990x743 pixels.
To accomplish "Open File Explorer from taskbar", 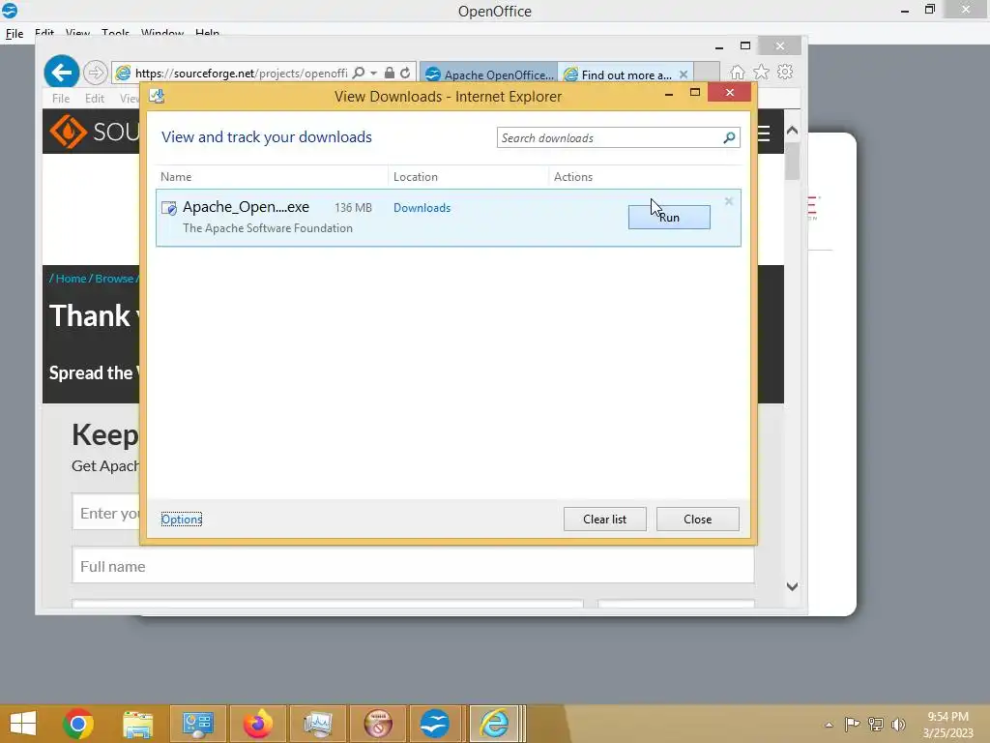I will click(137, 724).
